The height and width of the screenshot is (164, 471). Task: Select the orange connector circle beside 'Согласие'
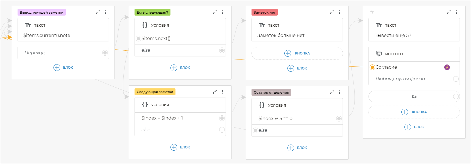[372, 67]
